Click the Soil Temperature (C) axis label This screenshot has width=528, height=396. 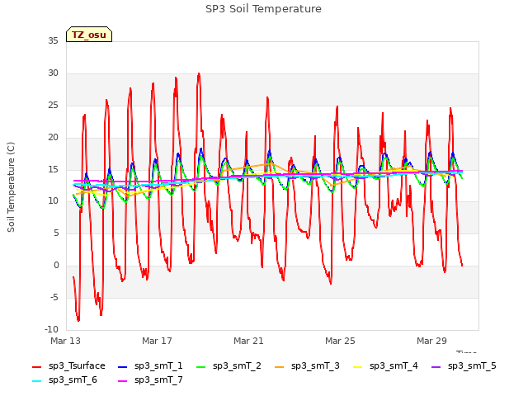(x=11, y=187)
